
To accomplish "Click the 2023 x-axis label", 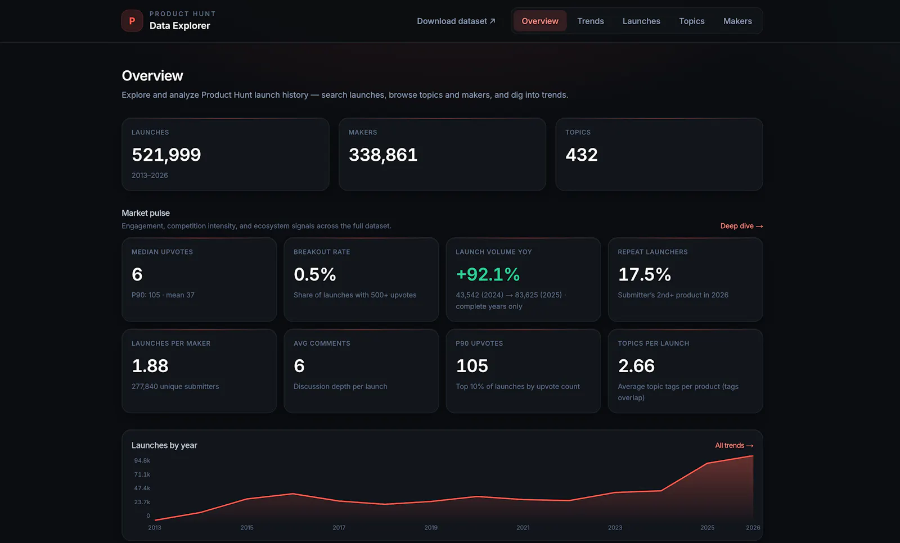I will click(x=615, y=528).
